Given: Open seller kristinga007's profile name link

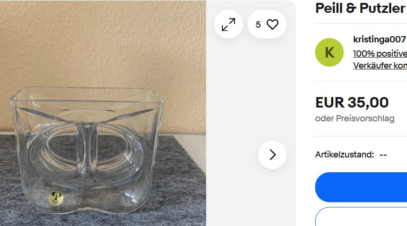Looking at the screenshot, I should point(380,39).
